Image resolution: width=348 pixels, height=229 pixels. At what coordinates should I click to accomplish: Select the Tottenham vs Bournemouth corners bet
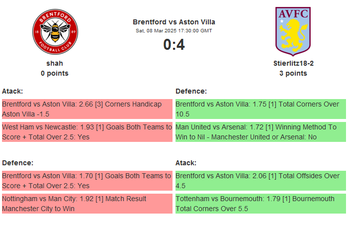tap(261, 204)
